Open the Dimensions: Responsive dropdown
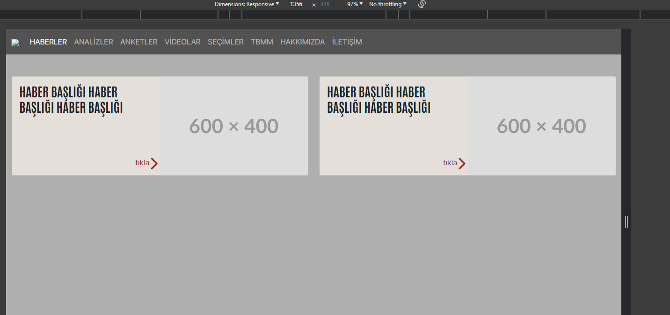 coord(247,4)
